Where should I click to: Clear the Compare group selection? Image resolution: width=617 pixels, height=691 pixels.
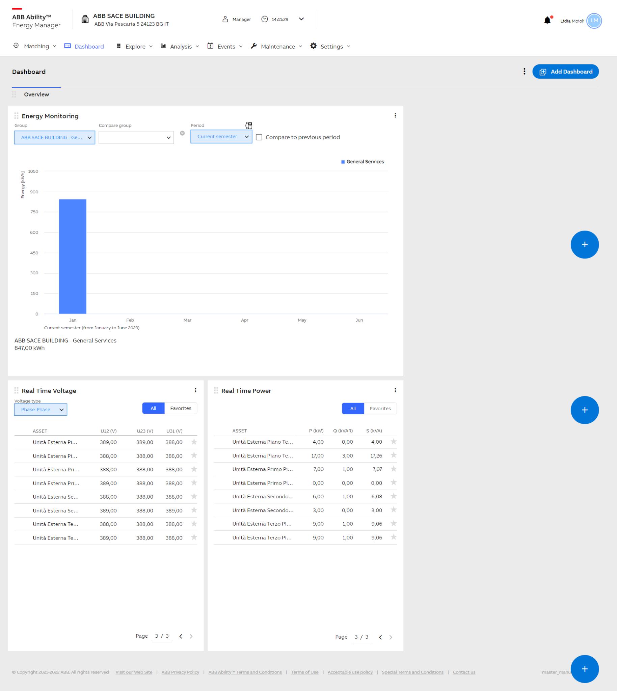[182, 133]
